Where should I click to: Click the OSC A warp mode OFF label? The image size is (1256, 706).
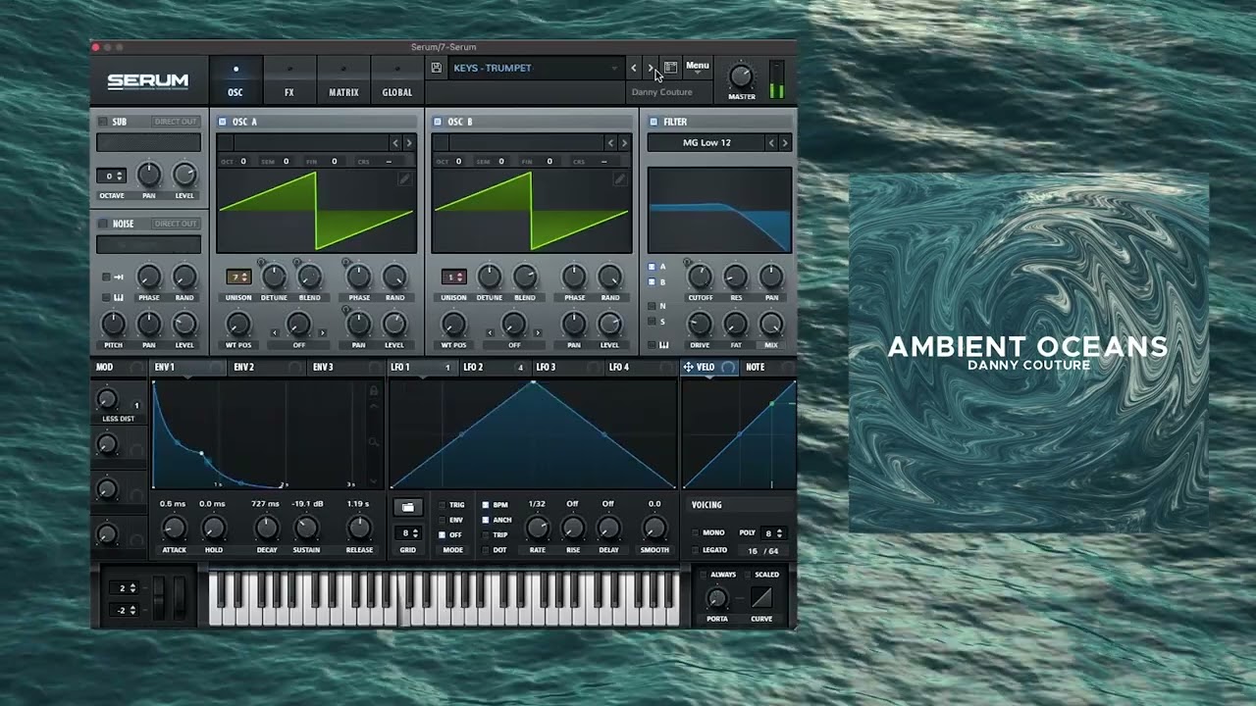pyautogui.click(x=298, y=345)
